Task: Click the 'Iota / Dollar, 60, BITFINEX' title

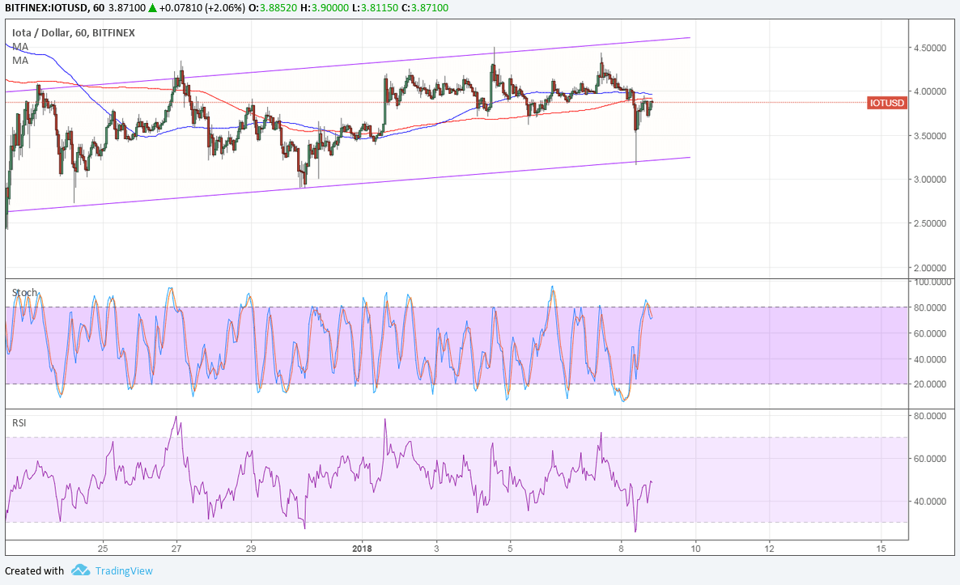Action: pos(74,32)
